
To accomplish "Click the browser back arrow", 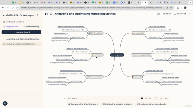I will point(3,7).
